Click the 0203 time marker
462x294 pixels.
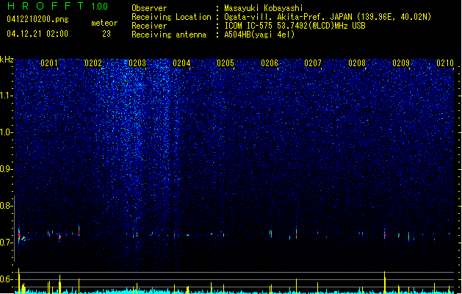(x=137, y=62)
